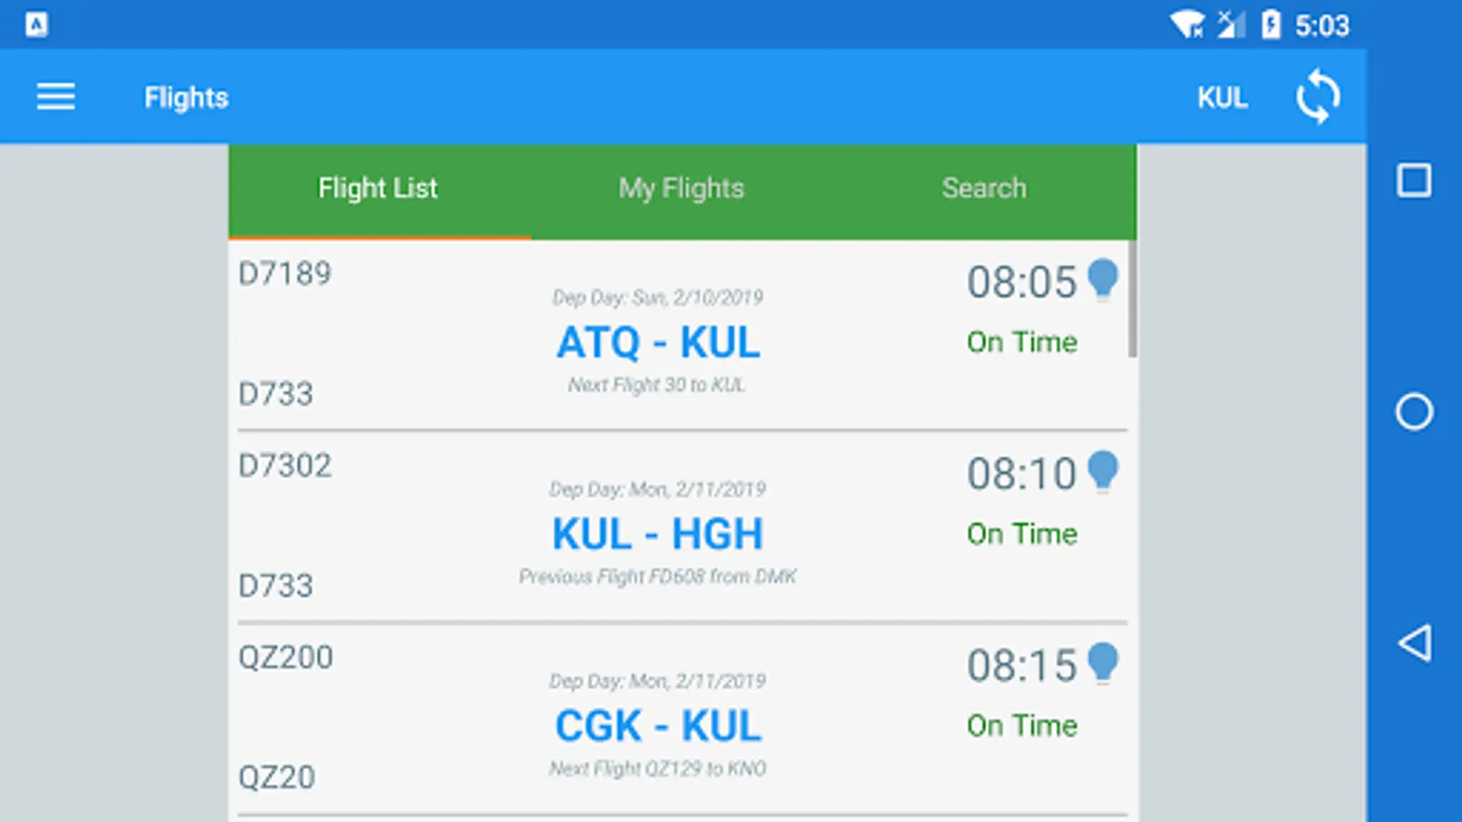The height and width of the screenshot is (822, 1462).
Task: Tap the bulb icon beside 08:05
Action: click(x=1103, y=279)
